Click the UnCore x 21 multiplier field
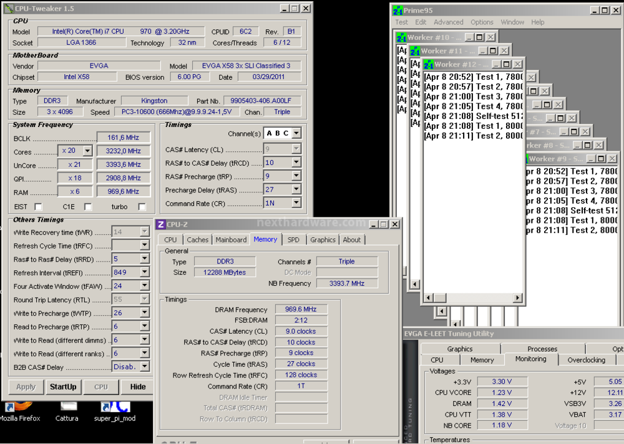Viewport: 624px width, 444px height. 75,164
